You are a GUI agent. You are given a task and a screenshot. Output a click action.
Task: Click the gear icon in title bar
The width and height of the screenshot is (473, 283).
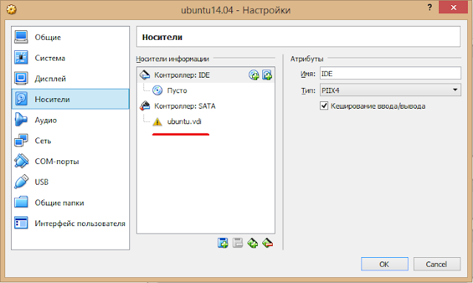(x=12, y=10)
